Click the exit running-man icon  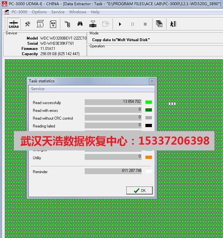tap(173, 24)
